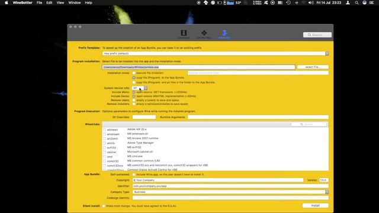
Task: Check the avifil32 winetrick
Action: point(105,148)
